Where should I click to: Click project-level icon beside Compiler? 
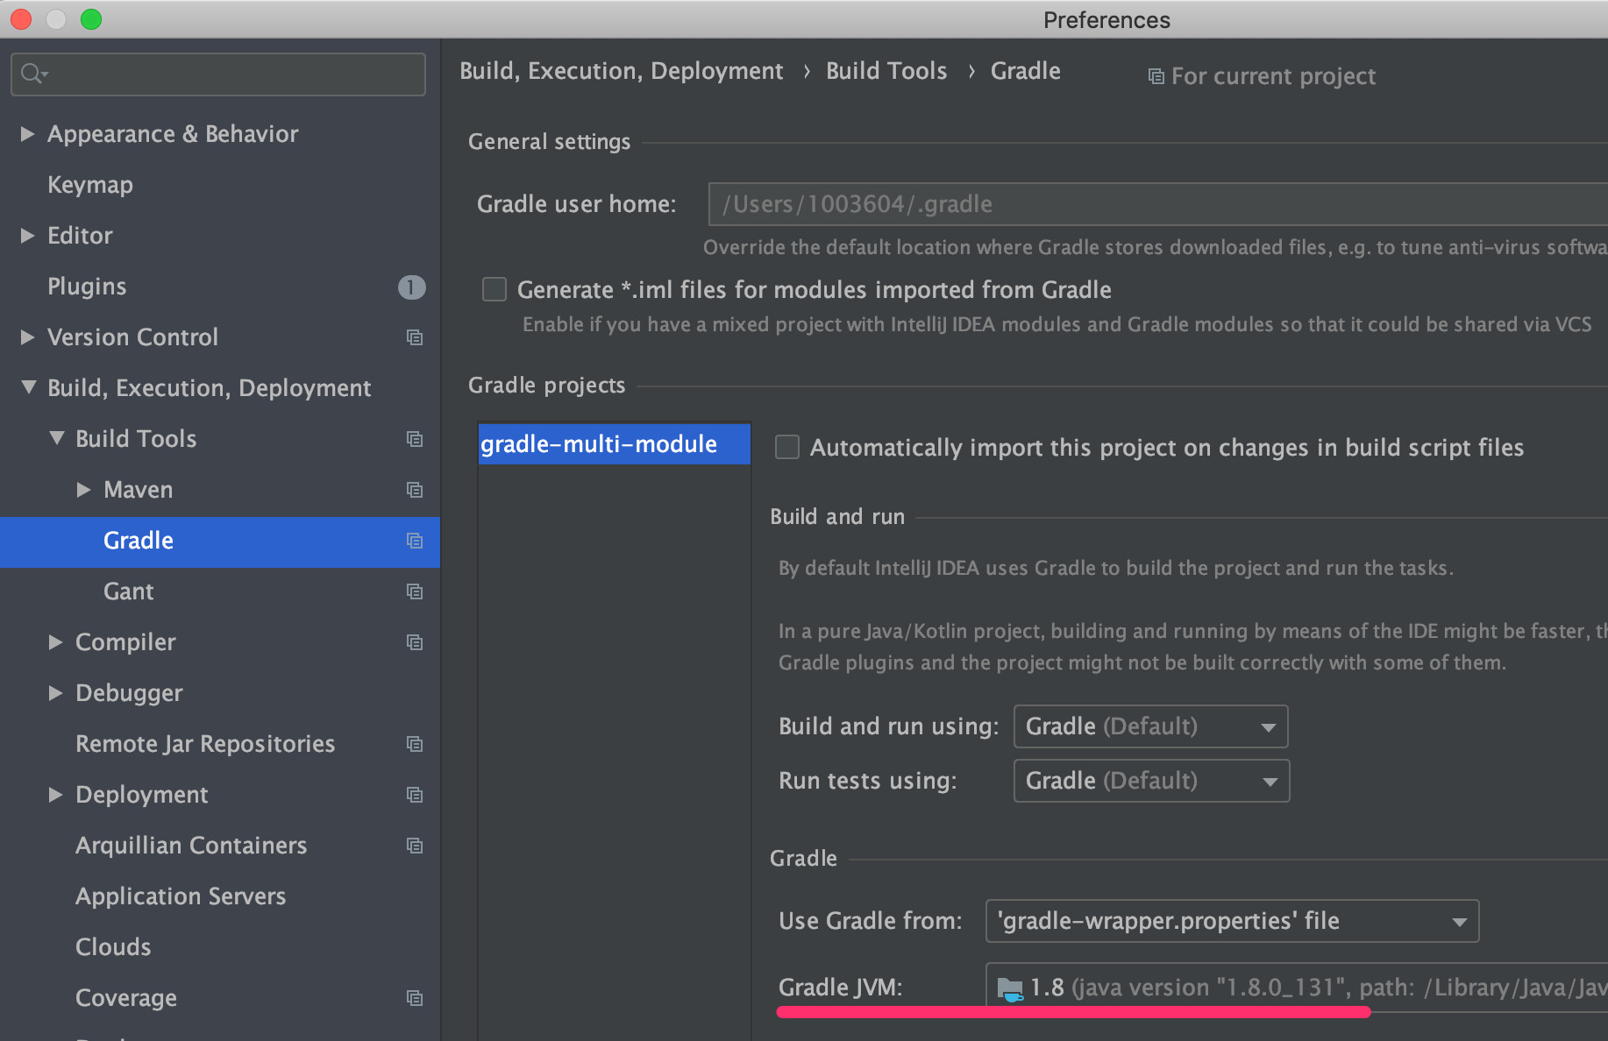coord(415,642)
